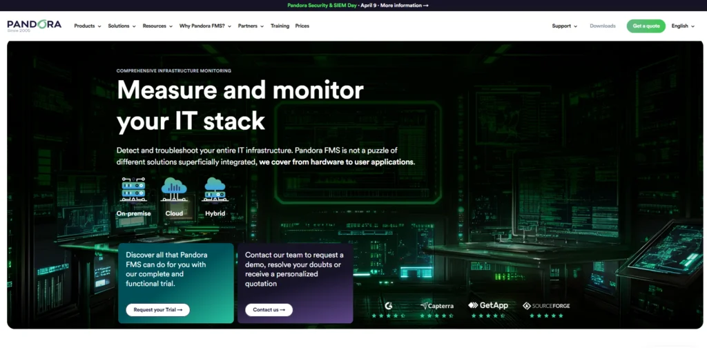Expand the Solutions menu

[x=122, y=26]
